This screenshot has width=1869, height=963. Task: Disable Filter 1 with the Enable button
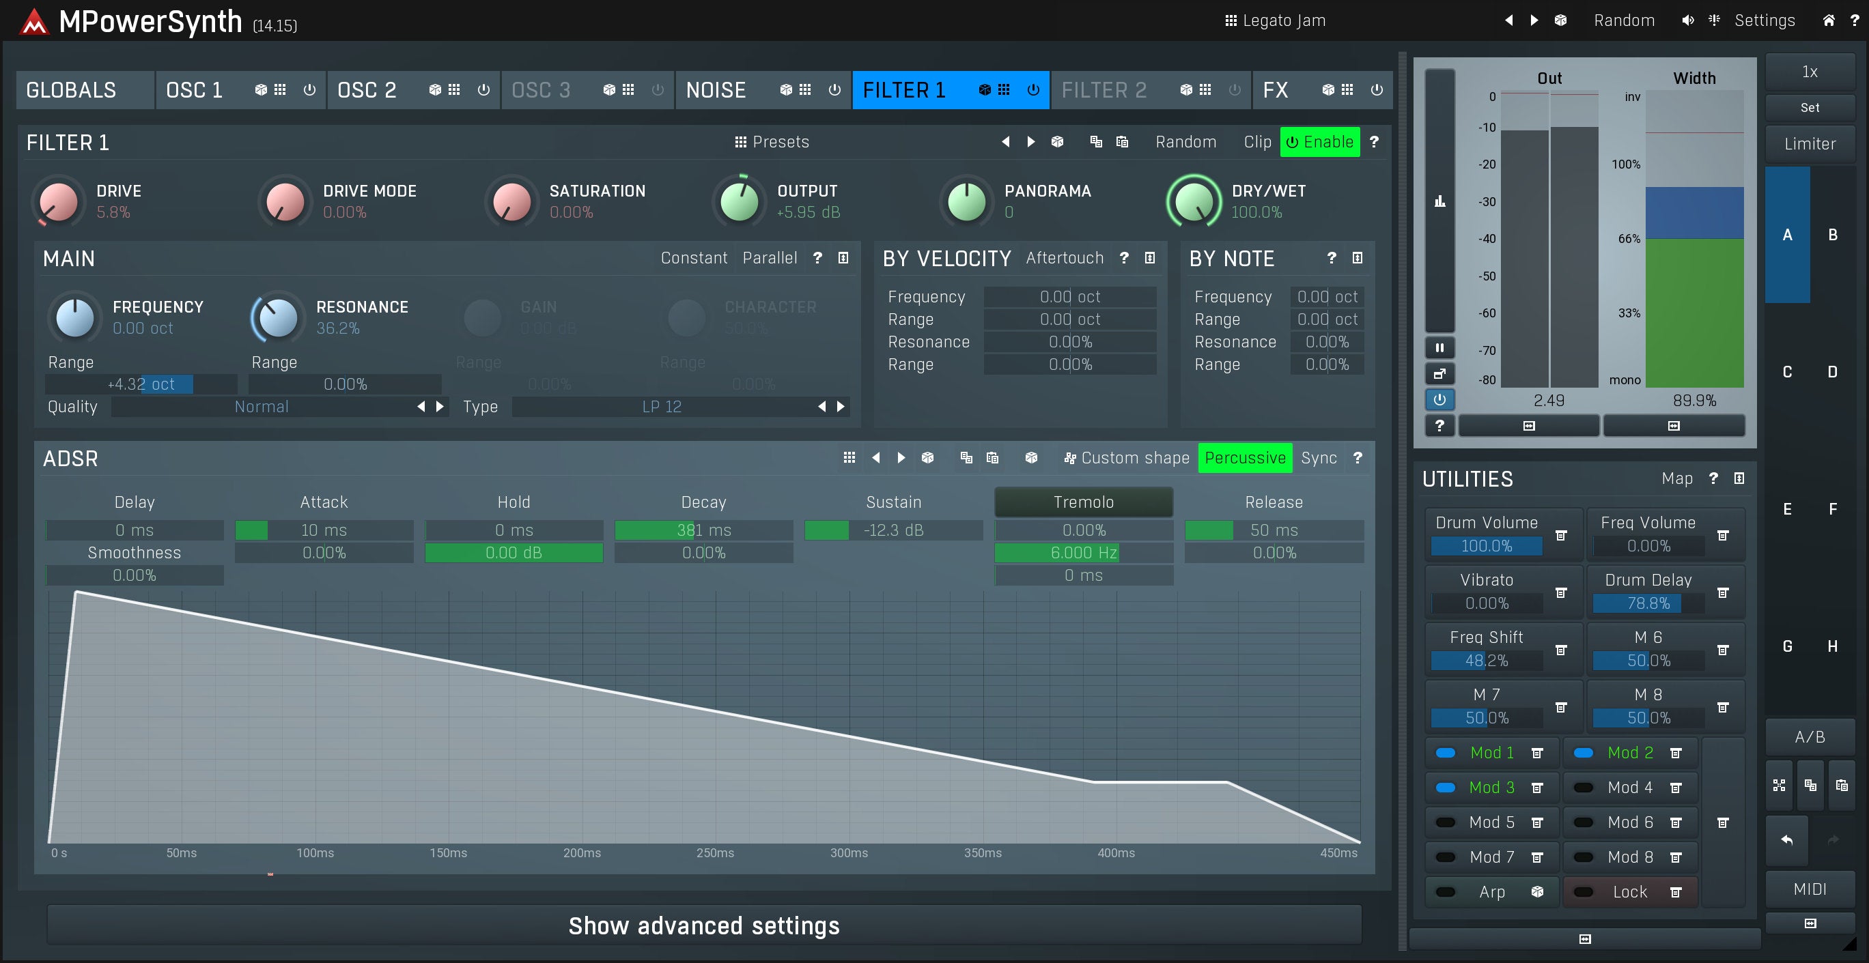coord(1320,142)
